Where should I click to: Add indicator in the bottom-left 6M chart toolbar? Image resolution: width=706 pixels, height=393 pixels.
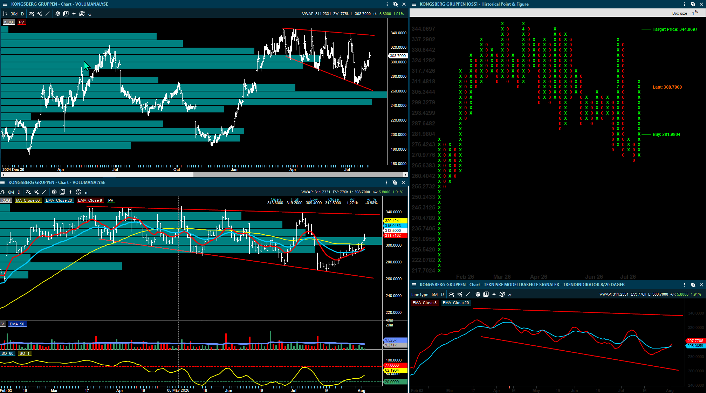[28, 192]
